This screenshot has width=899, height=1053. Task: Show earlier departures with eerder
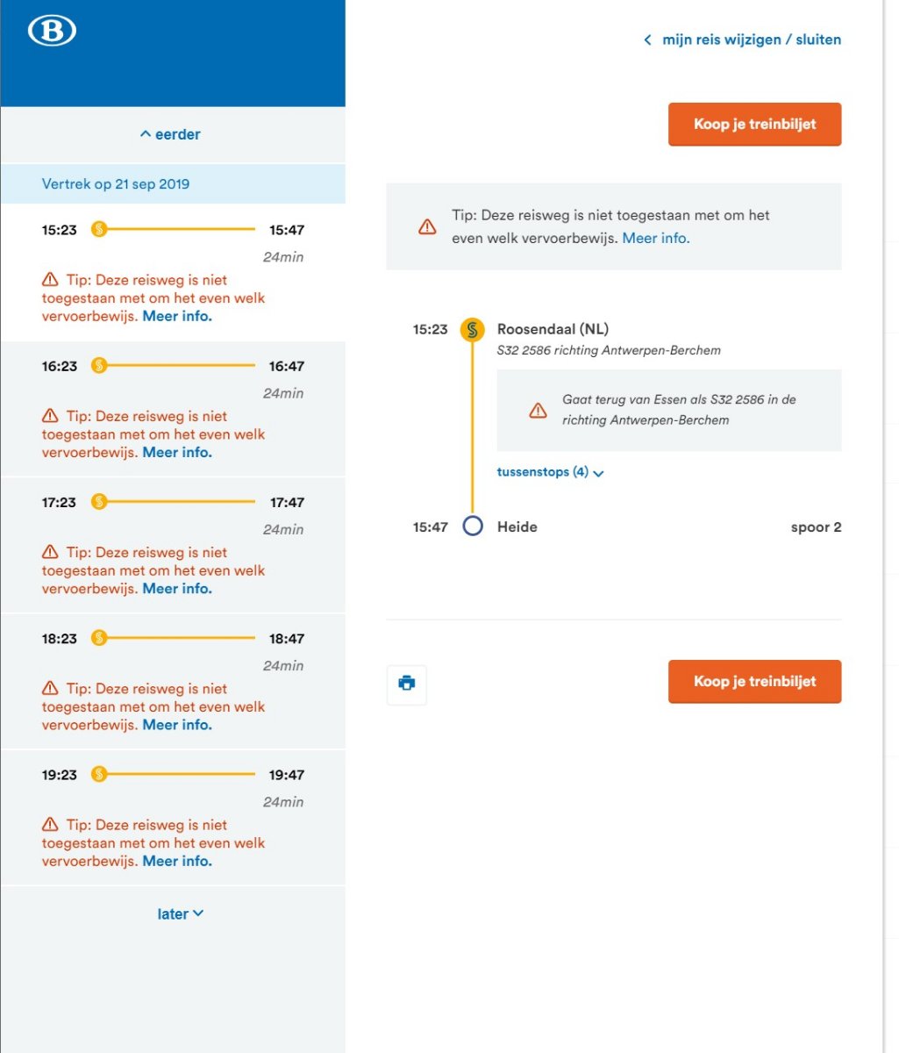170,134
